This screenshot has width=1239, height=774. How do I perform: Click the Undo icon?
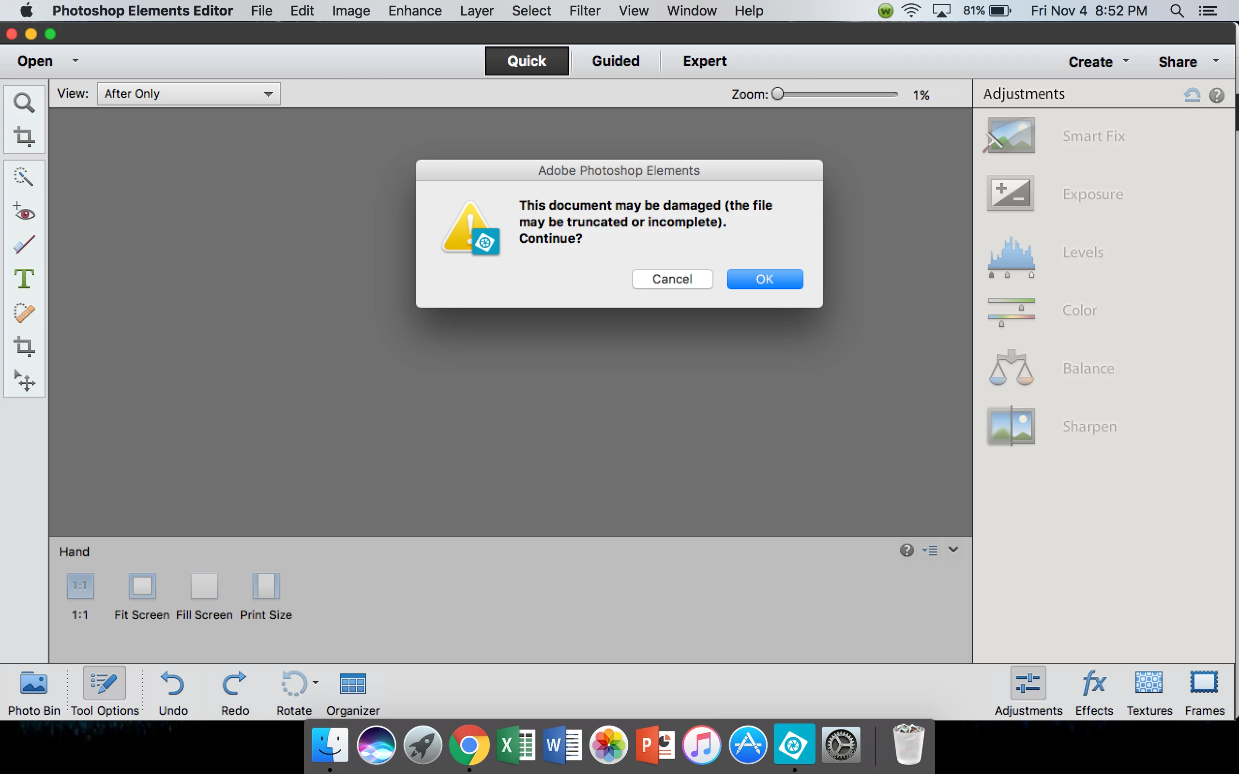(172, 684)
